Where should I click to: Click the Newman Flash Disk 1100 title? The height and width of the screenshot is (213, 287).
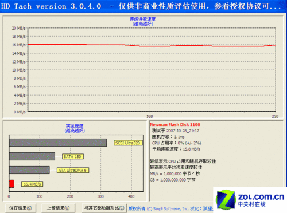[x=175, y=124]
